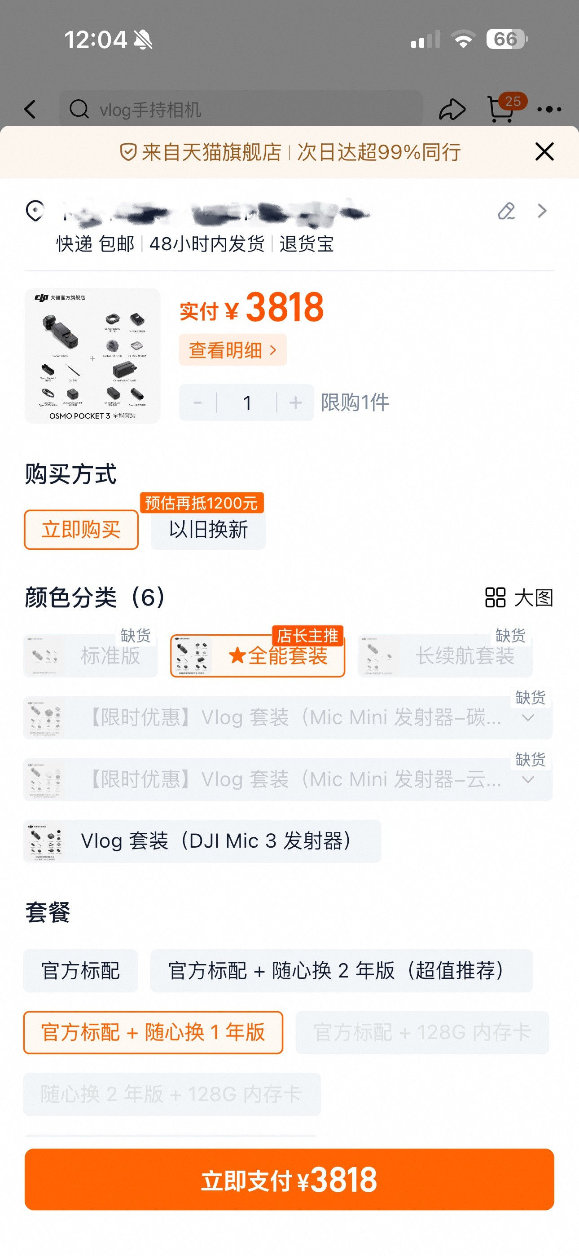Viewport: 579px width, 1256px height.
Task: Open address details chevron
Action: (x=542, y=211)
